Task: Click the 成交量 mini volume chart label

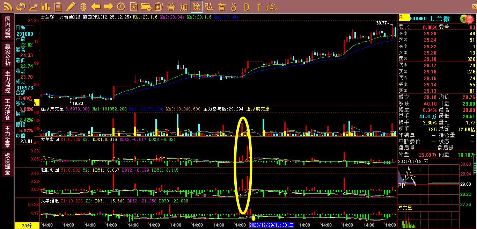Action: click(405, 208)
